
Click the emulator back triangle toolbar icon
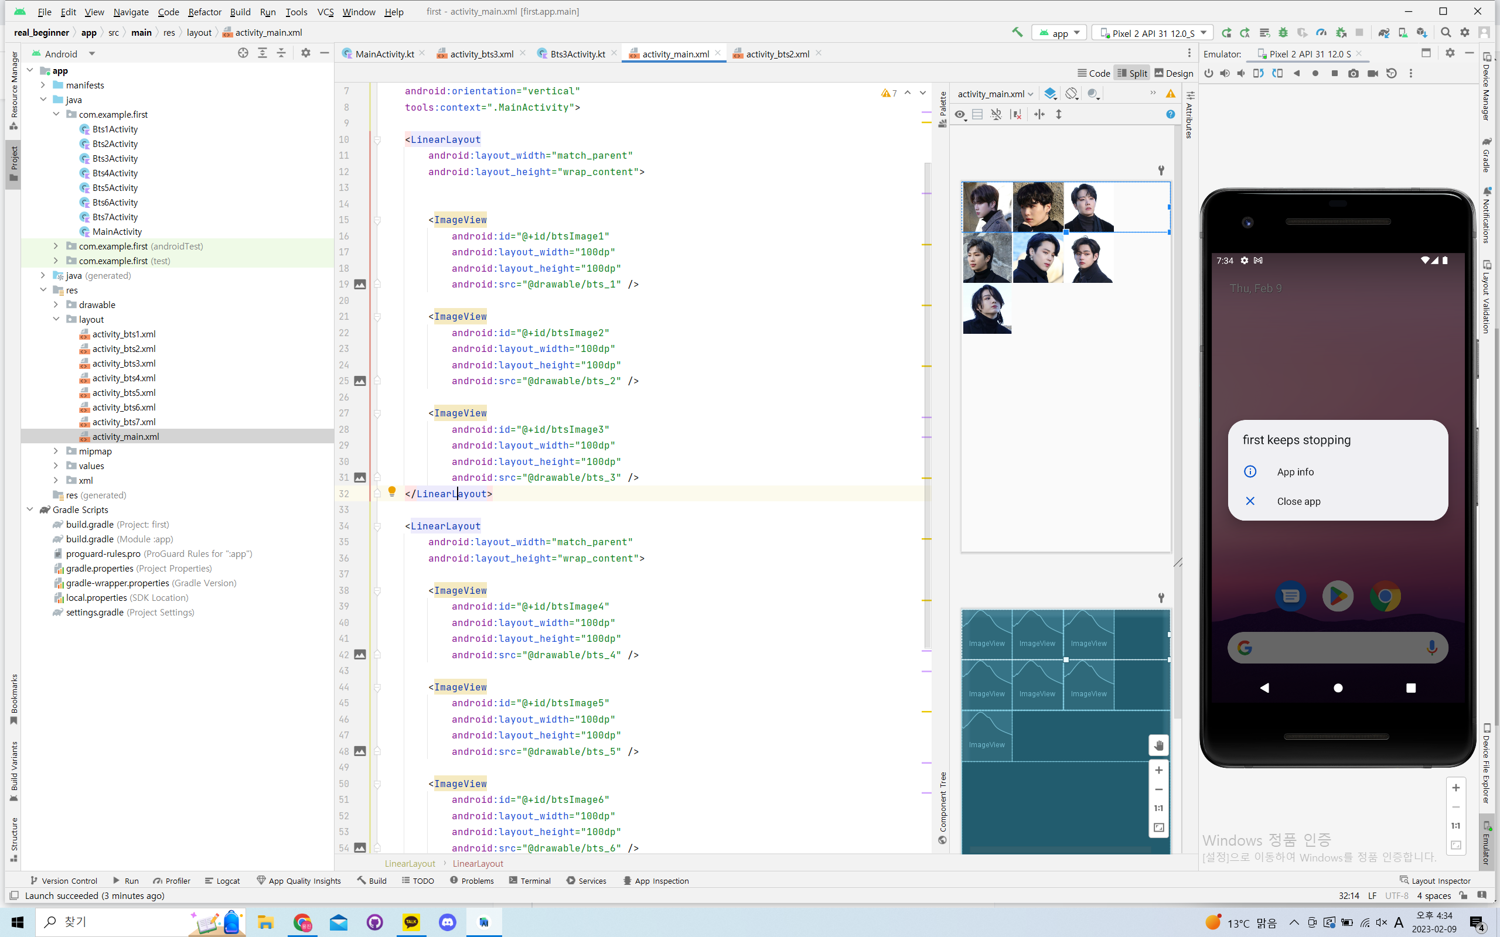pos(1296,73)
